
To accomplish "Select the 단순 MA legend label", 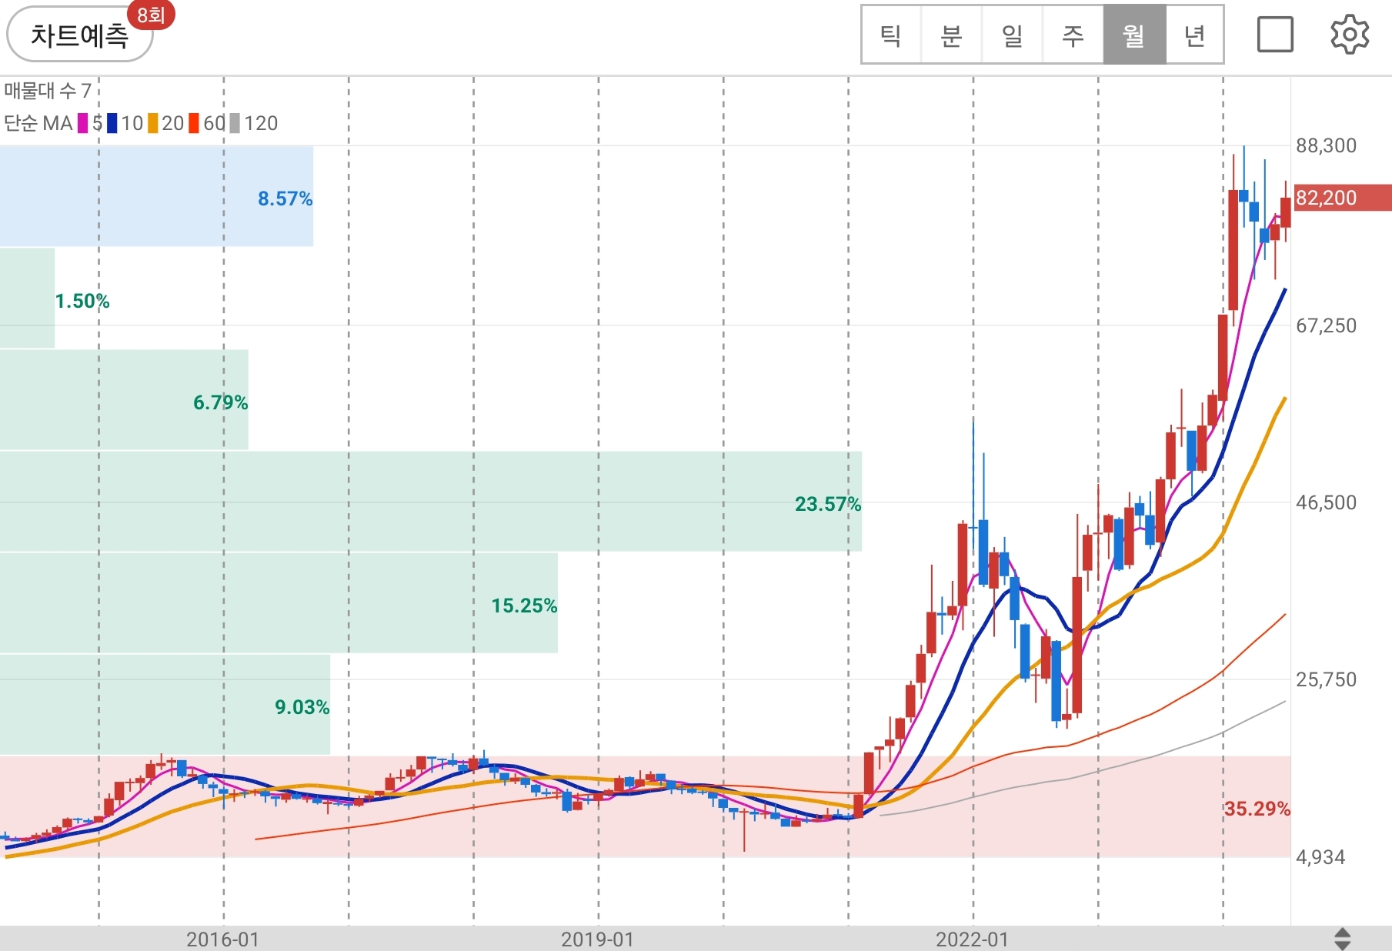I will click(x=38, y=123).
